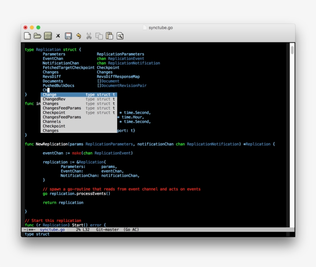
Task: Select ChangedRev in the completion popup
Action: point(54,99)
